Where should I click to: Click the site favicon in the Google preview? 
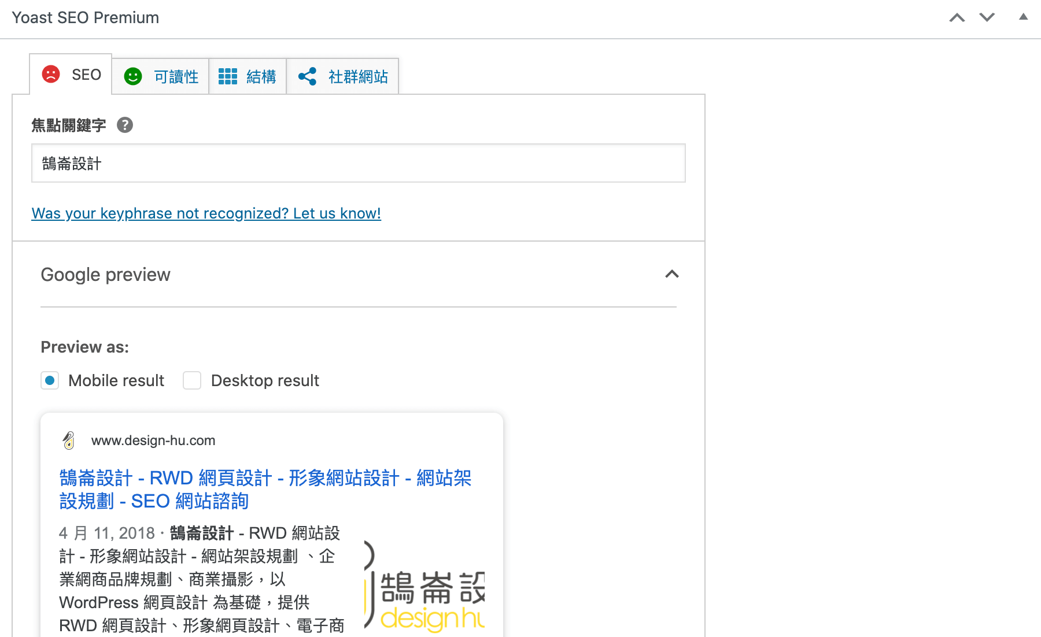click(69, 440)
